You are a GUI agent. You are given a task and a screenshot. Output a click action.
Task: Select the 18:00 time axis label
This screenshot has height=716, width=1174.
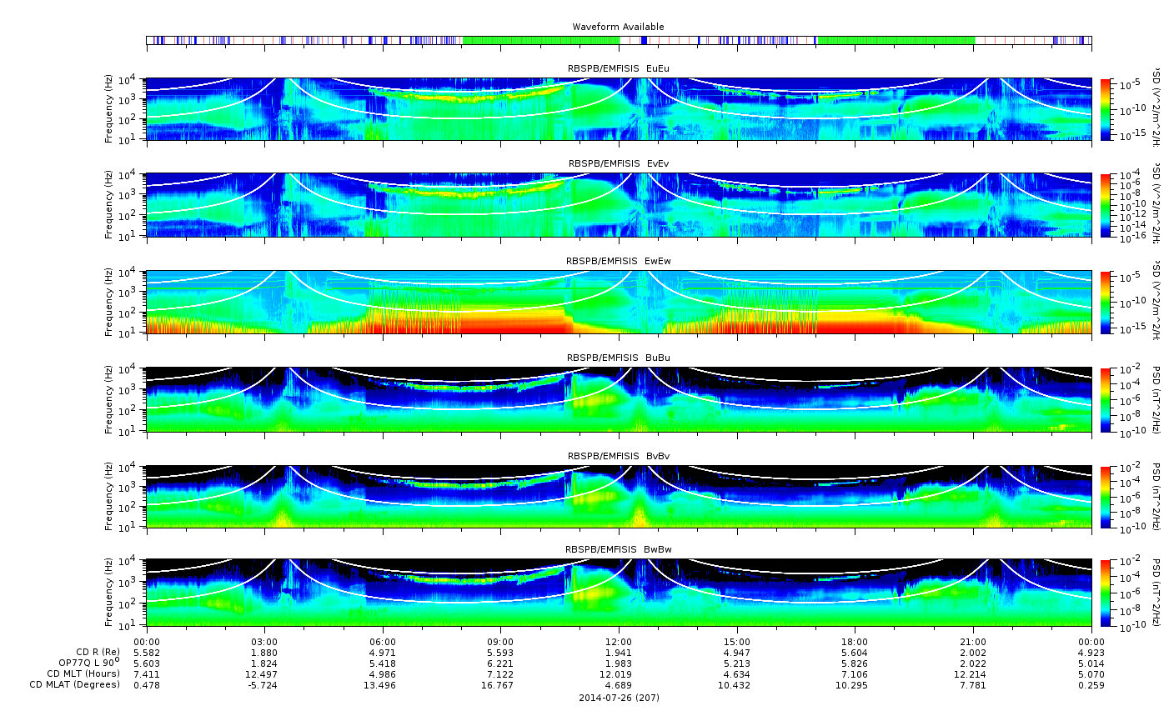click(x=855, y=641)
